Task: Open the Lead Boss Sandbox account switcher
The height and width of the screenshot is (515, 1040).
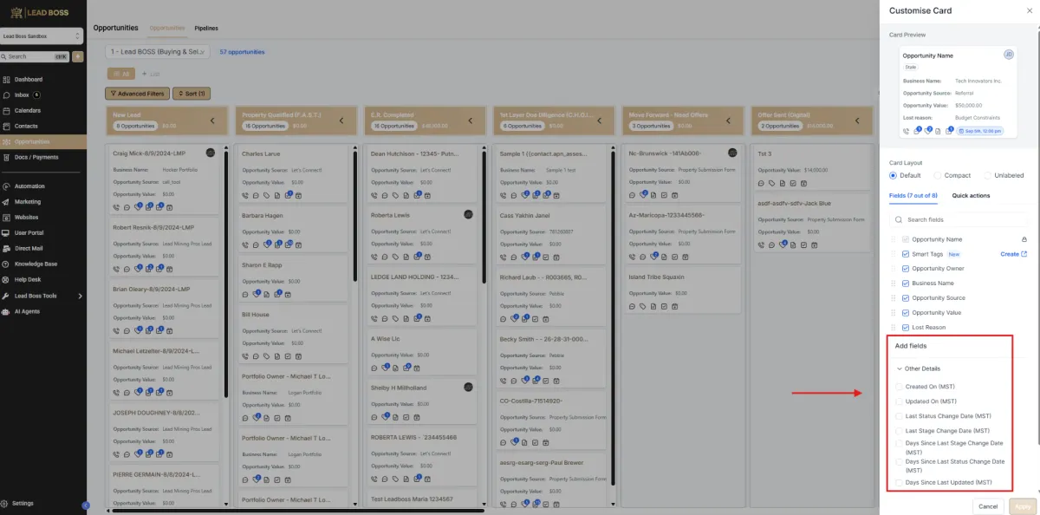Action: (x=42, y=36)
